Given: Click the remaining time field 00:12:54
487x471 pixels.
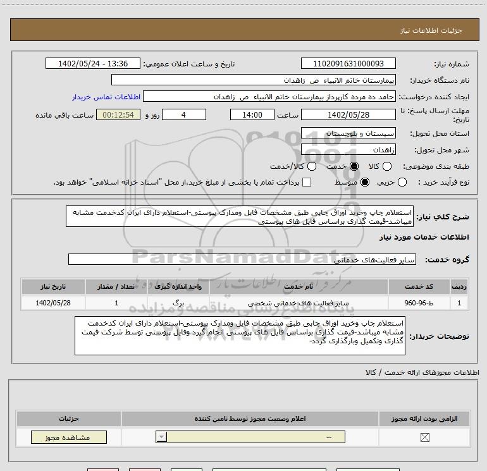Looking at the screenshot, I should [x=118, y=114].
